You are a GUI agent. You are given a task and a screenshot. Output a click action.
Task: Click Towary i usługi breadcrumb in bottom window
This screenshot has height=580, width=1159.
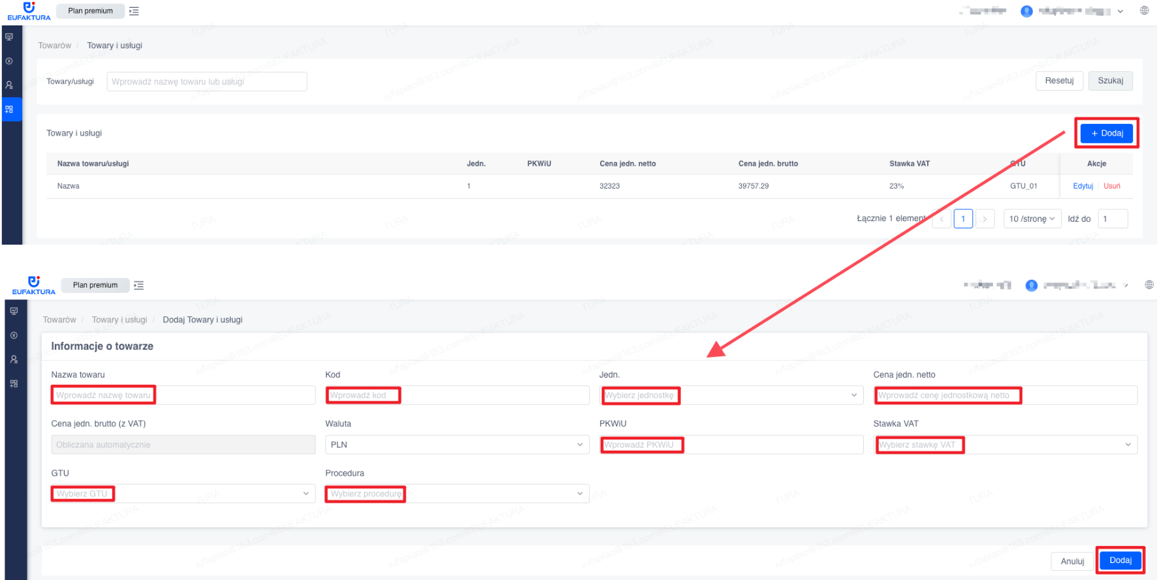coord(119,320)
